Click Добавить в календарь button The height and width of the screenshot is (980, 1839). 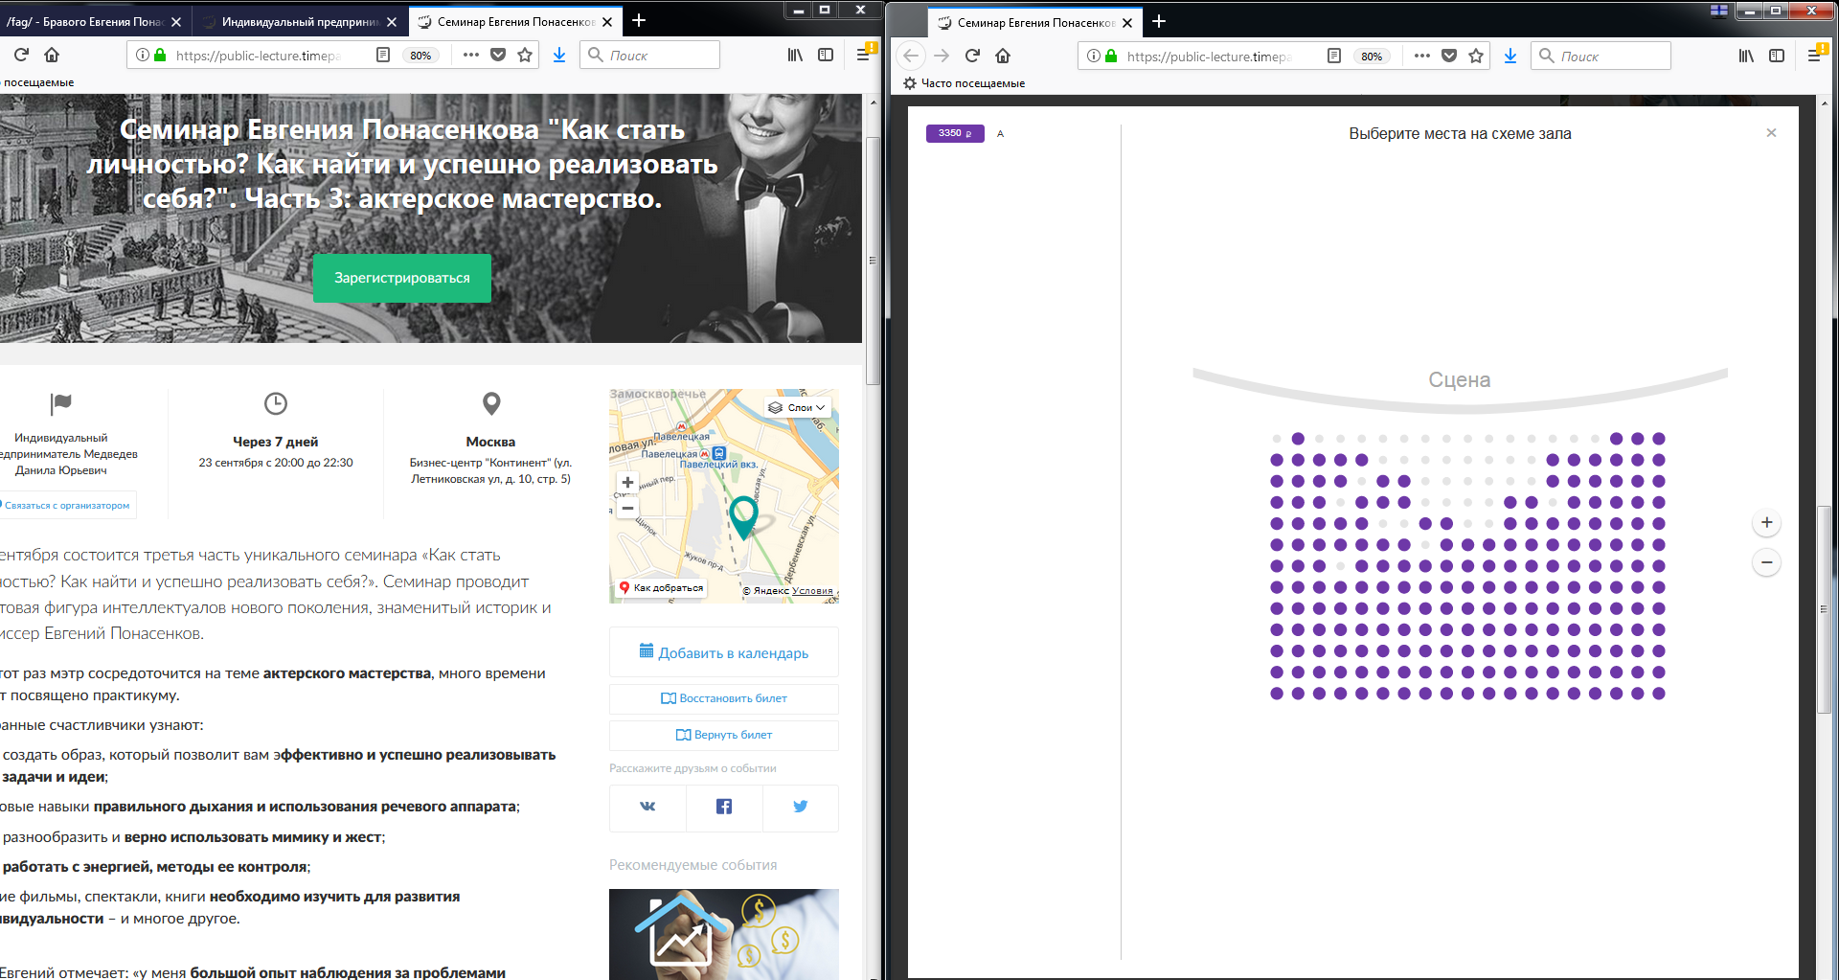tap(724, 652)
